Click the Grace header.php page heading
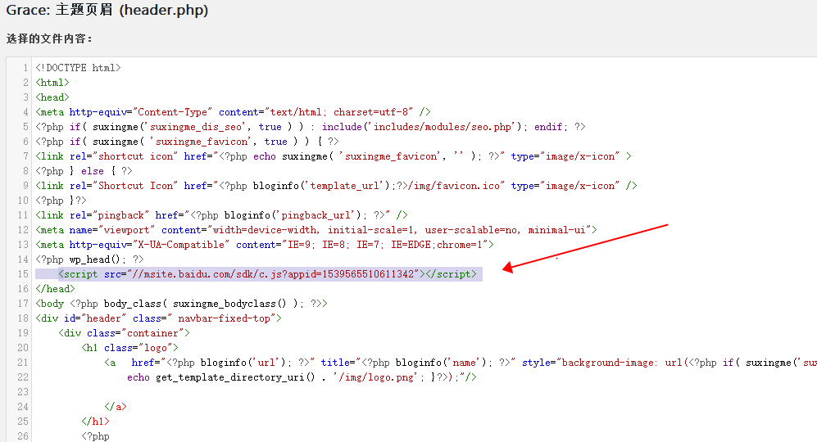817x442 pixels. 107,11
